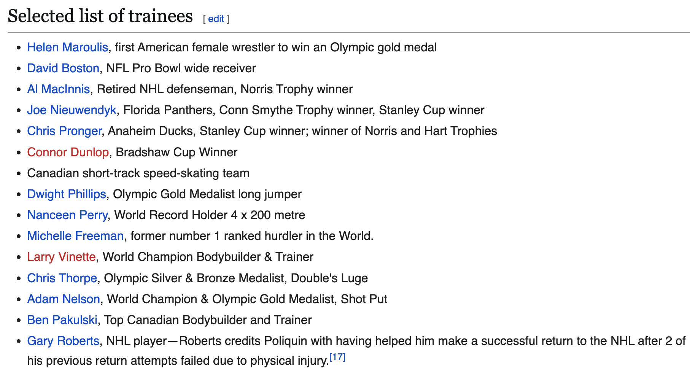Open the Ben Pakulski link

click(x=62, y=320)
